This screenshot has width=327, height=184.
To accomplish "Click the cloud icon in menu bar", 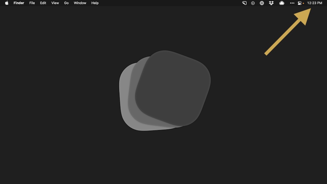I will coord(282,3).
